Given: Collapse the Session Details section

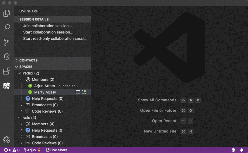Looking at the screenshot, I should pos(17,19).
